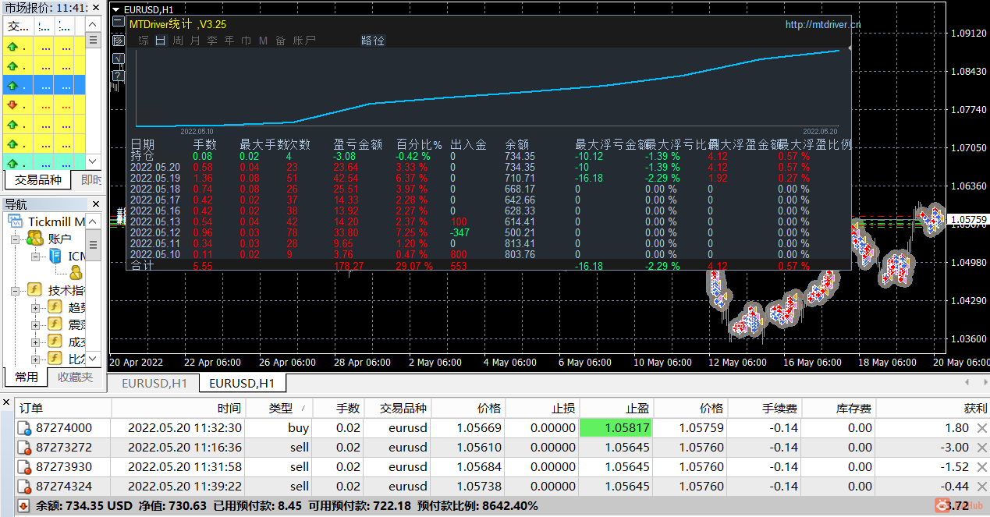Select the 账户 accounts group icon in Navigator

tap(34, 239)
